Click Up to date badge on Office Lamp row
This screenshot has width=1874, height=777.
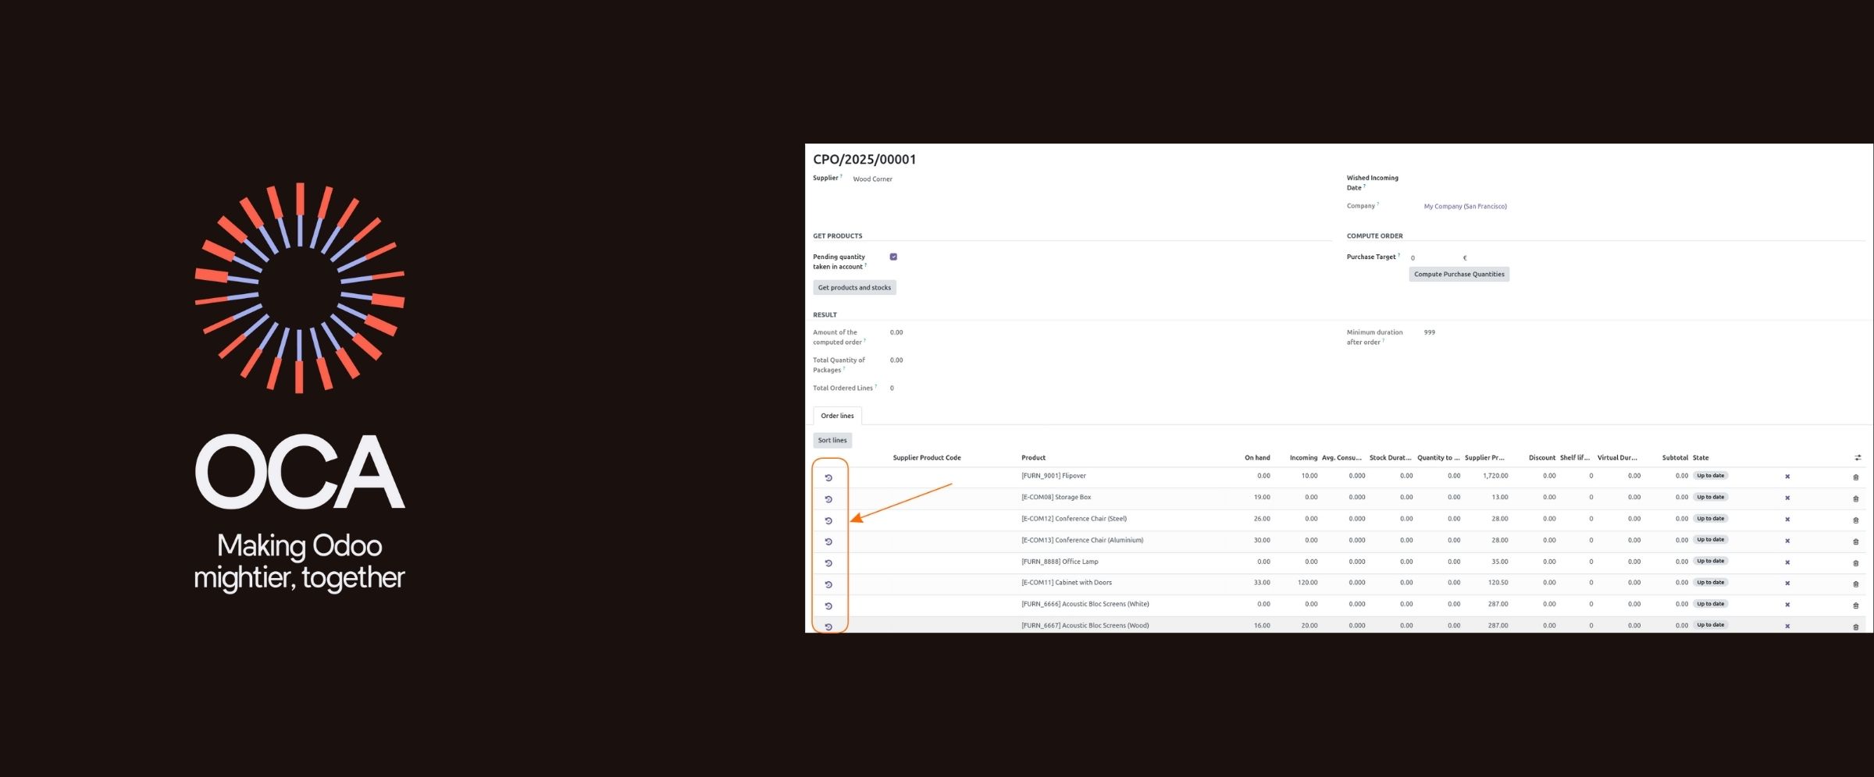pos(1710,561)
